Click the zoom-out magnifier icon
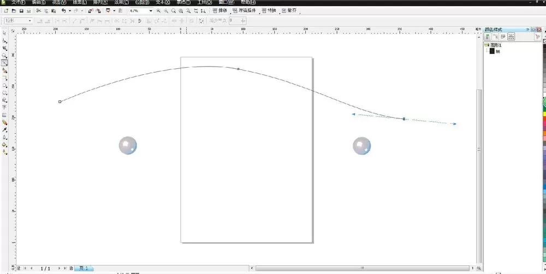The width and height of the screenshot is (546, 274). click(166, 11)
